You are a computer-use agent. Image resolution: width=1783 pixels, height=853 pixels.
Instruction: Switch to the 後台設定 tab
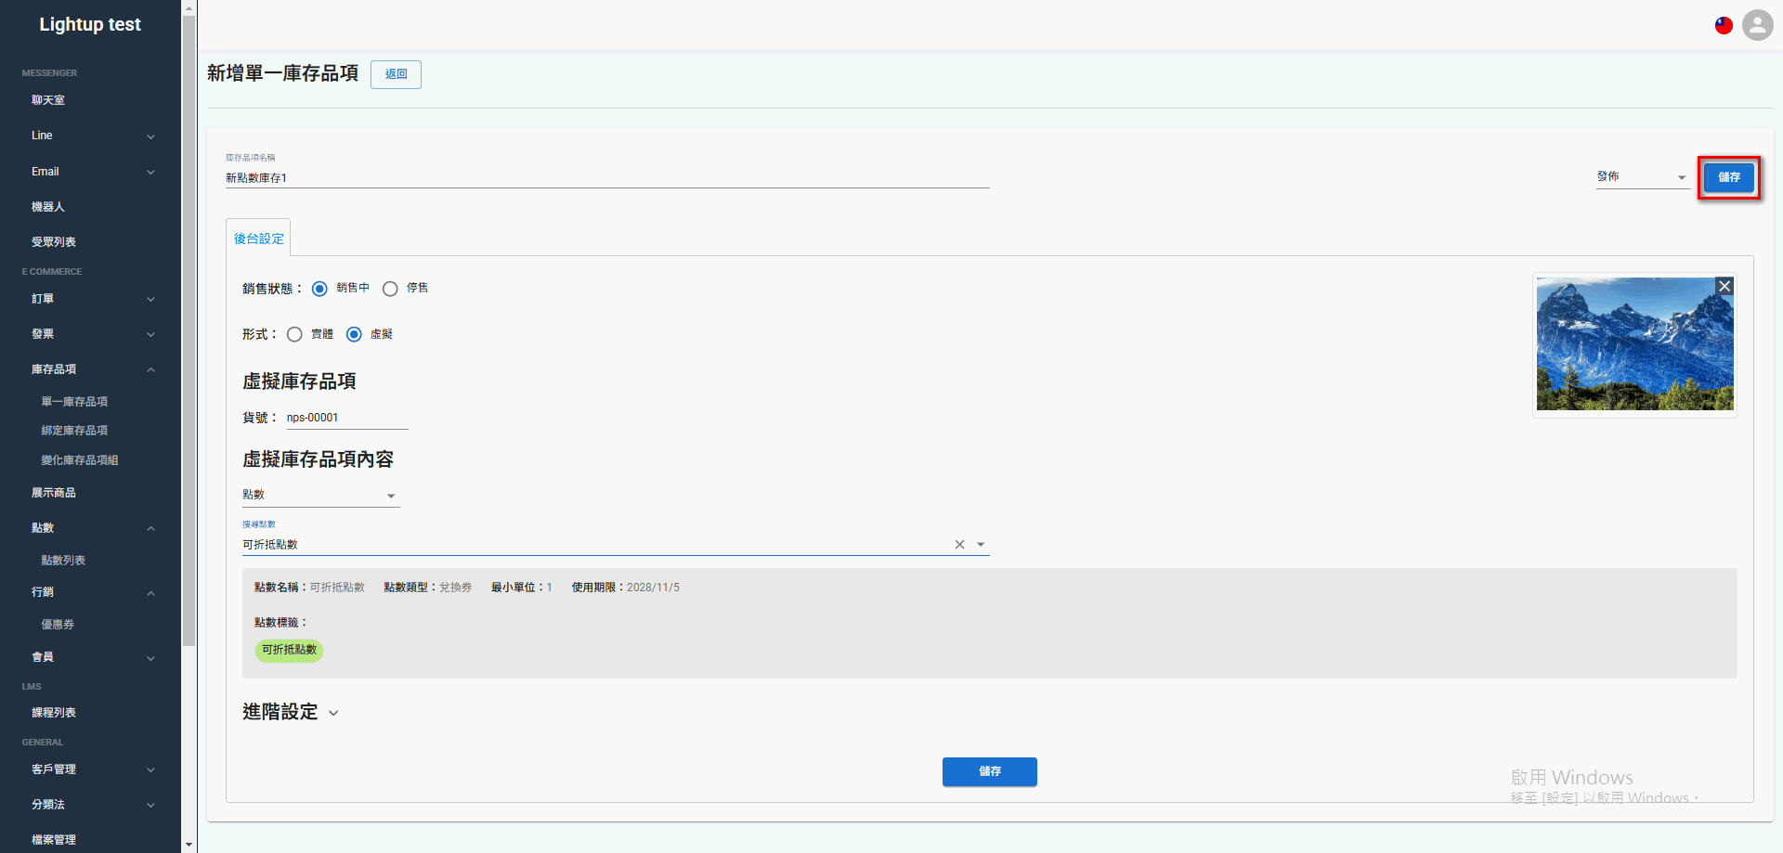point(258,239)
